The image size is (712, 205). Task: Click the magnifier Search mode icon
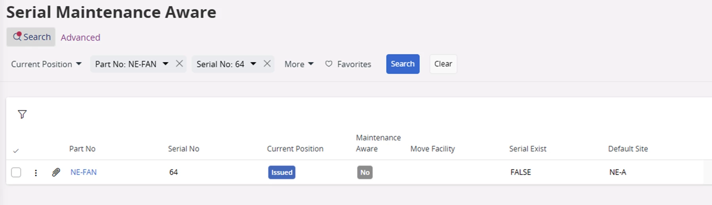(17, 37)
